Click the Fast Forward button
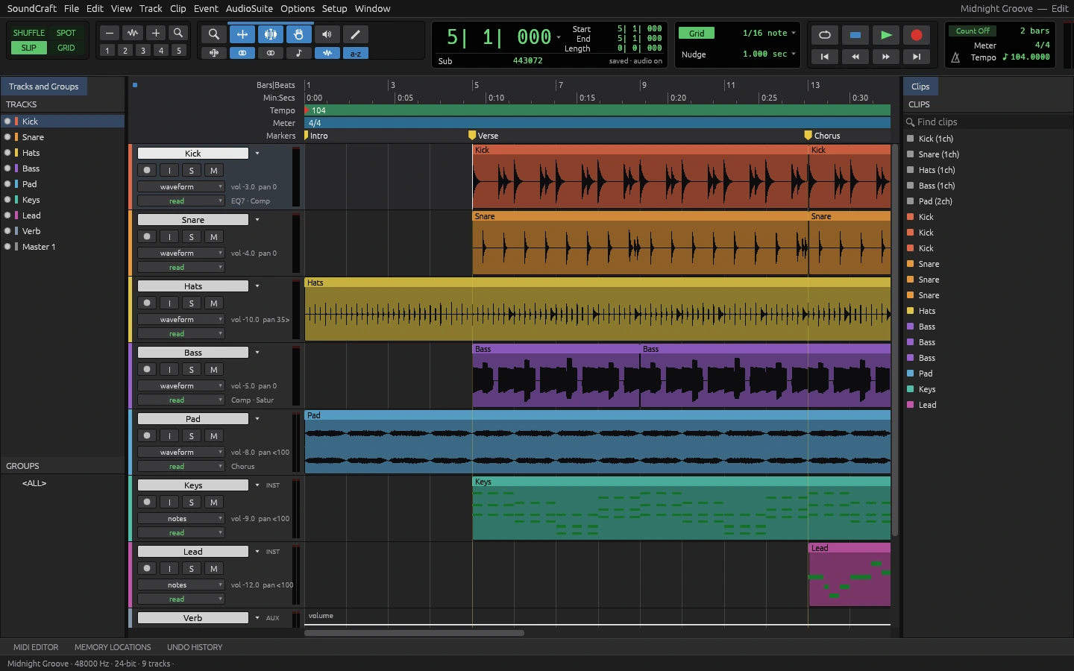 pyautogui.click(x=886, y=57)
